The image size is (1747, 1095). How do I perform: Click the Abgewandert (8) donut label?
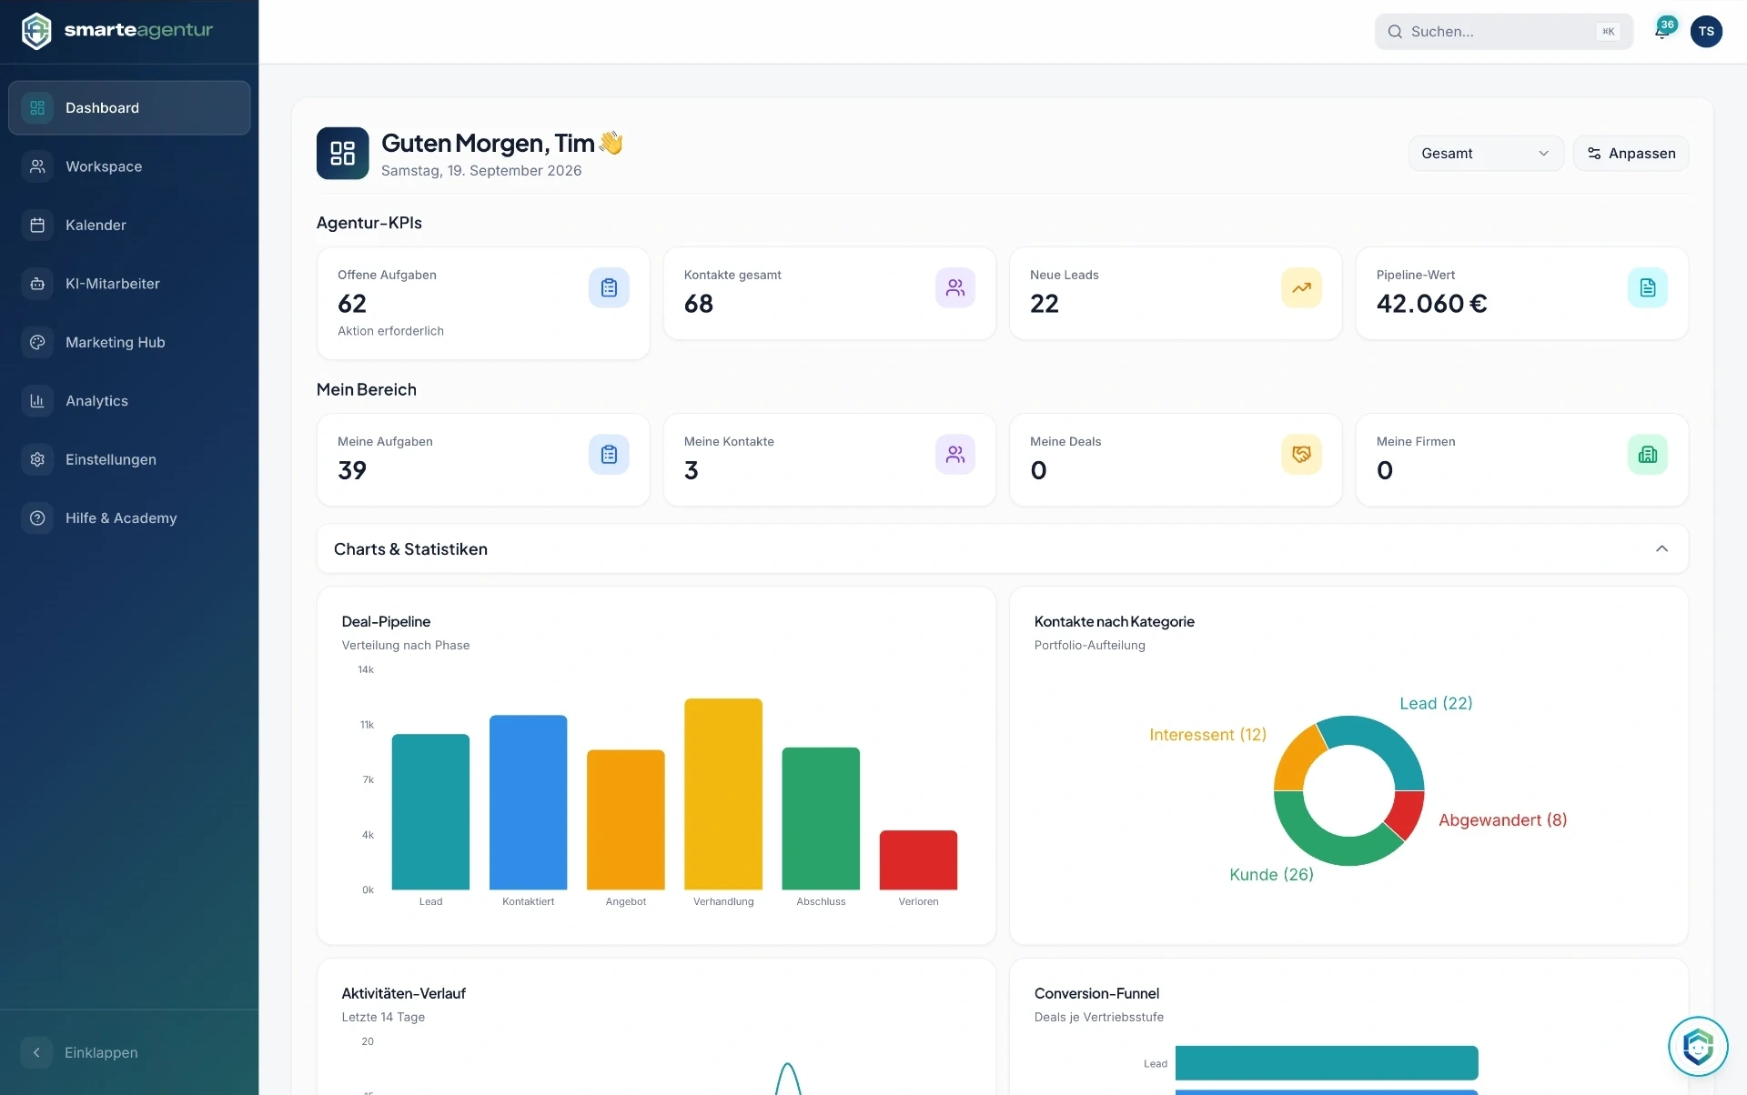pyautogui.click(x=1502, y=820)
